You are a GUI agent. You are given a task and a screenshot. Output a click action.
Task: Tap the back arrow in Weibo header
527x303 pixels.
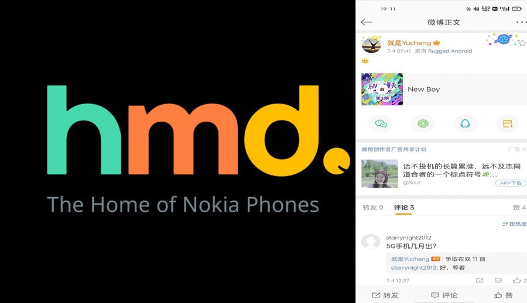[x=367, y=22]
